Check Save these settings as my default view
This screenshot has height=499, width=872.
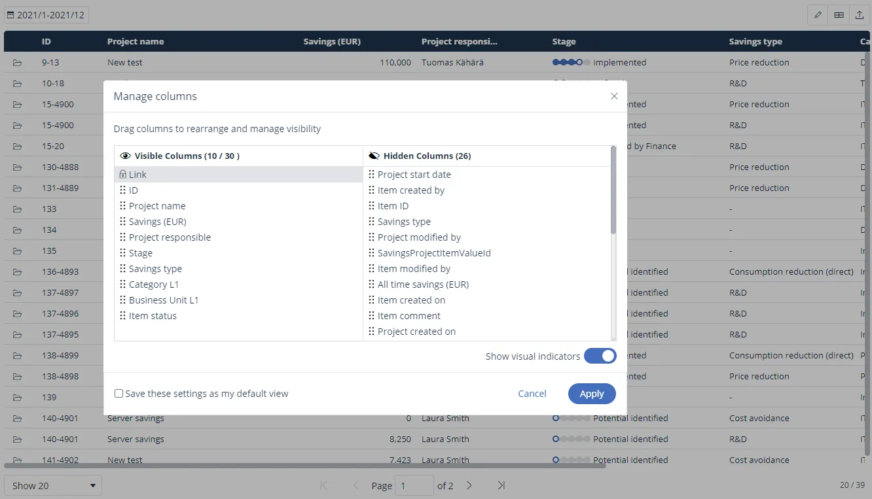coord(119,394)
